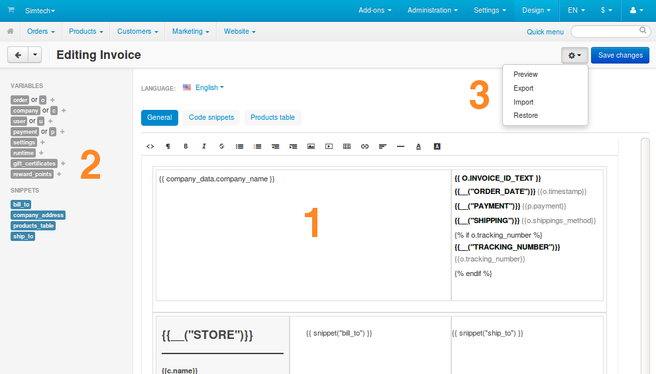Click the ship_to snippet tag

[23, 236]
